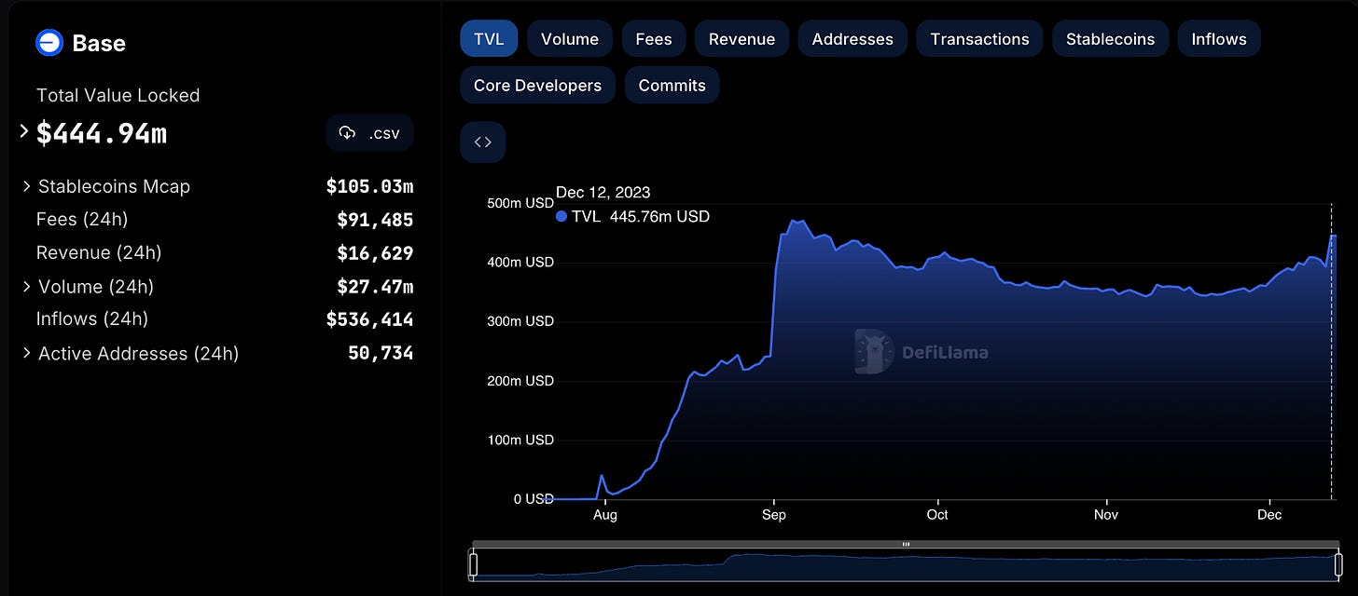Expand the Total Value Locked breakdown chevron
Viewport: 1358px width, 596px height.
(x=25, y=131)
